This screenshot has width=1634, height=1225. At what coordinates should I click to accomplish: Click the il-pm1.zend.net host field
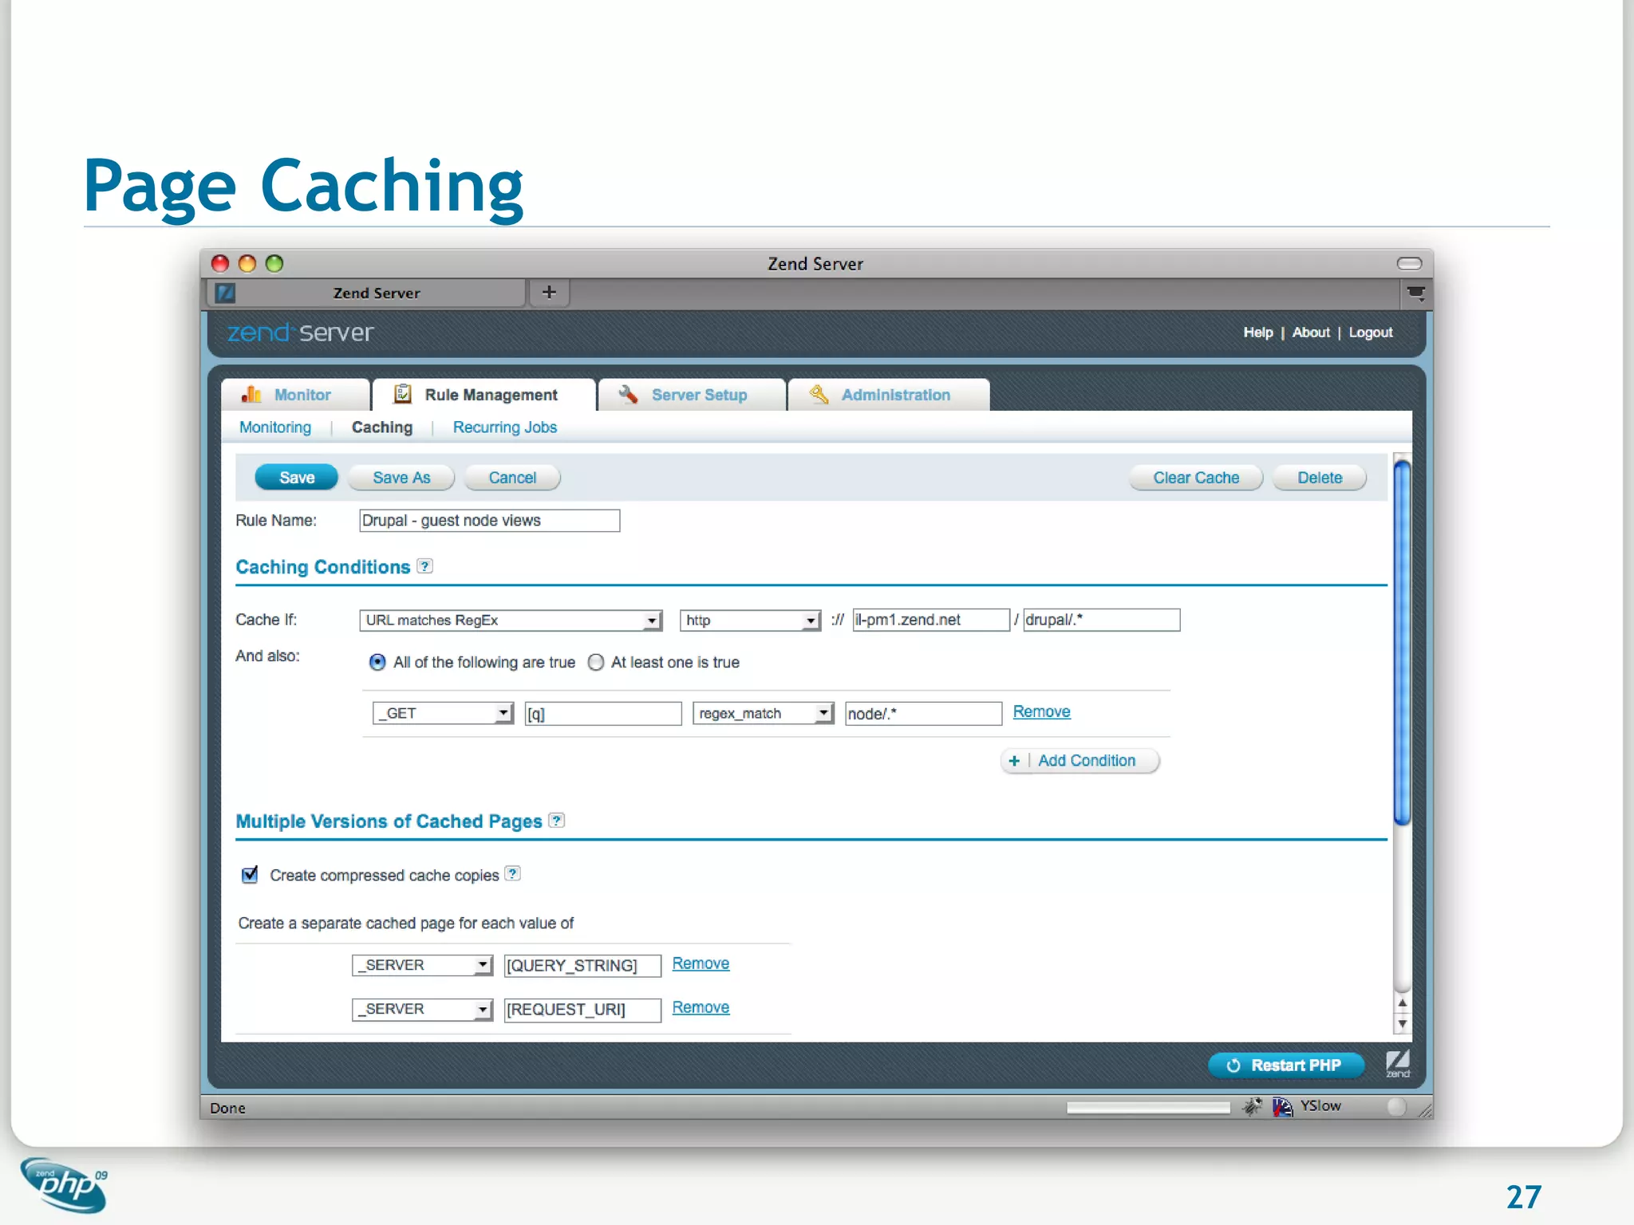tap(931, 620)
